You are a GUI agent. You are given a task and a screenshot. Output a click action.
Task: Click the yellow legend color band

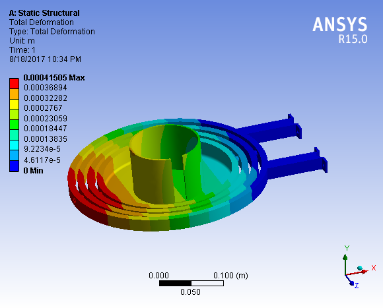click(14, 104)
